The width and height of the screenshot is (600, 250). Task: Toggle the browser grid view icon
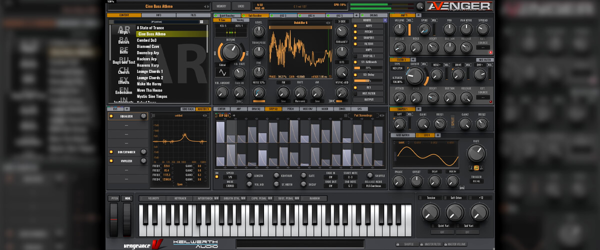202,22
